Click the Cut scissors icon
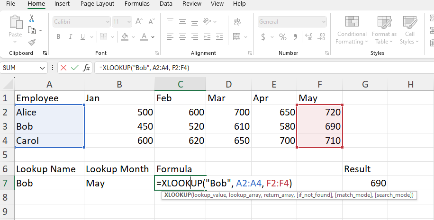The width and height of the screenshot is (434, 220). point(32,18)
